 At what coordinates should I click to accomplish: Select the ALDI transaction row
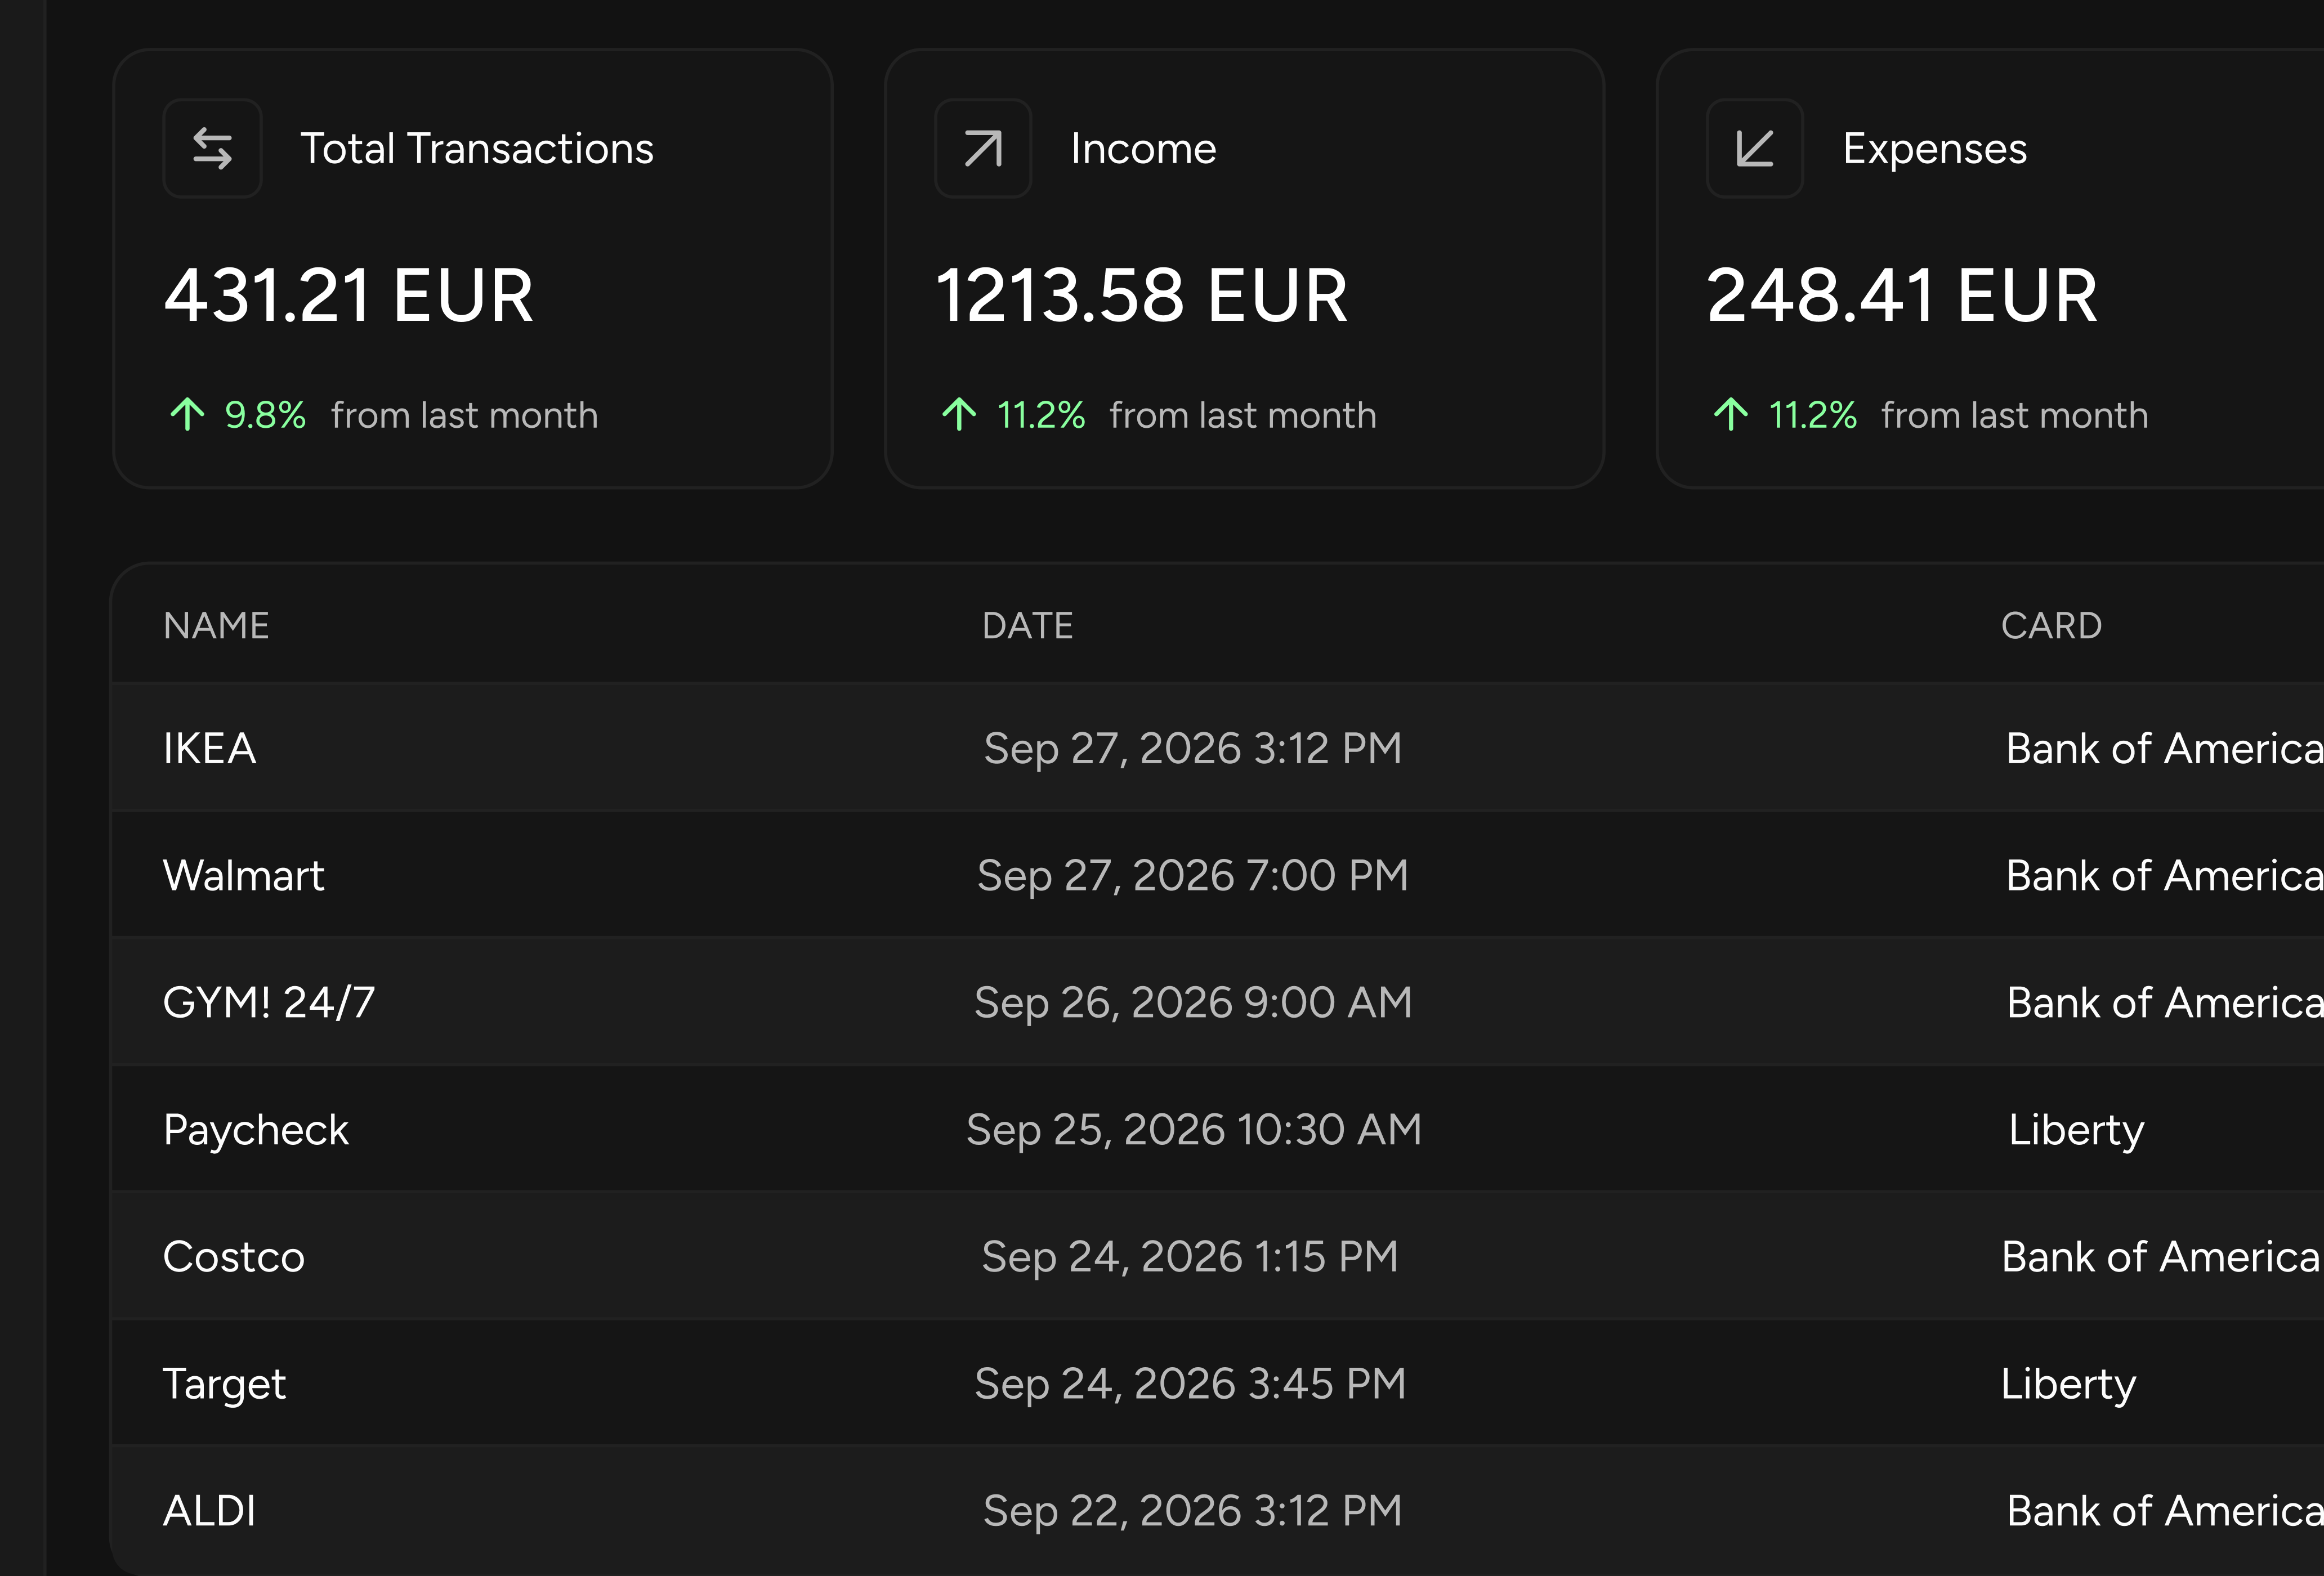[x=1217, y=1510]
